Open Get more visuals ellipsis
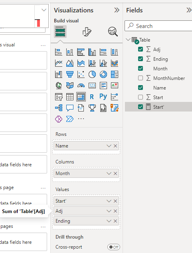This screenshot has height=253, width=192. 81,119
